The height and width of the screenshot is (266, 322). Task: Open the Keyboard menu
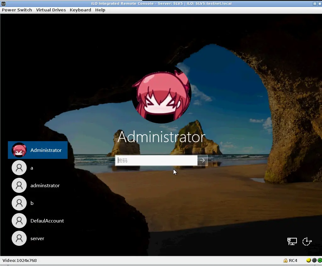click(x=80, y=10)
